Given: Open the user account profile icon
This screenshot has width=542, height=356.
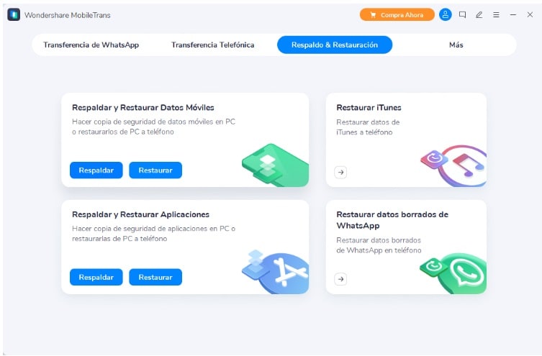Looking at the screenshot, I should pos(446,15).
